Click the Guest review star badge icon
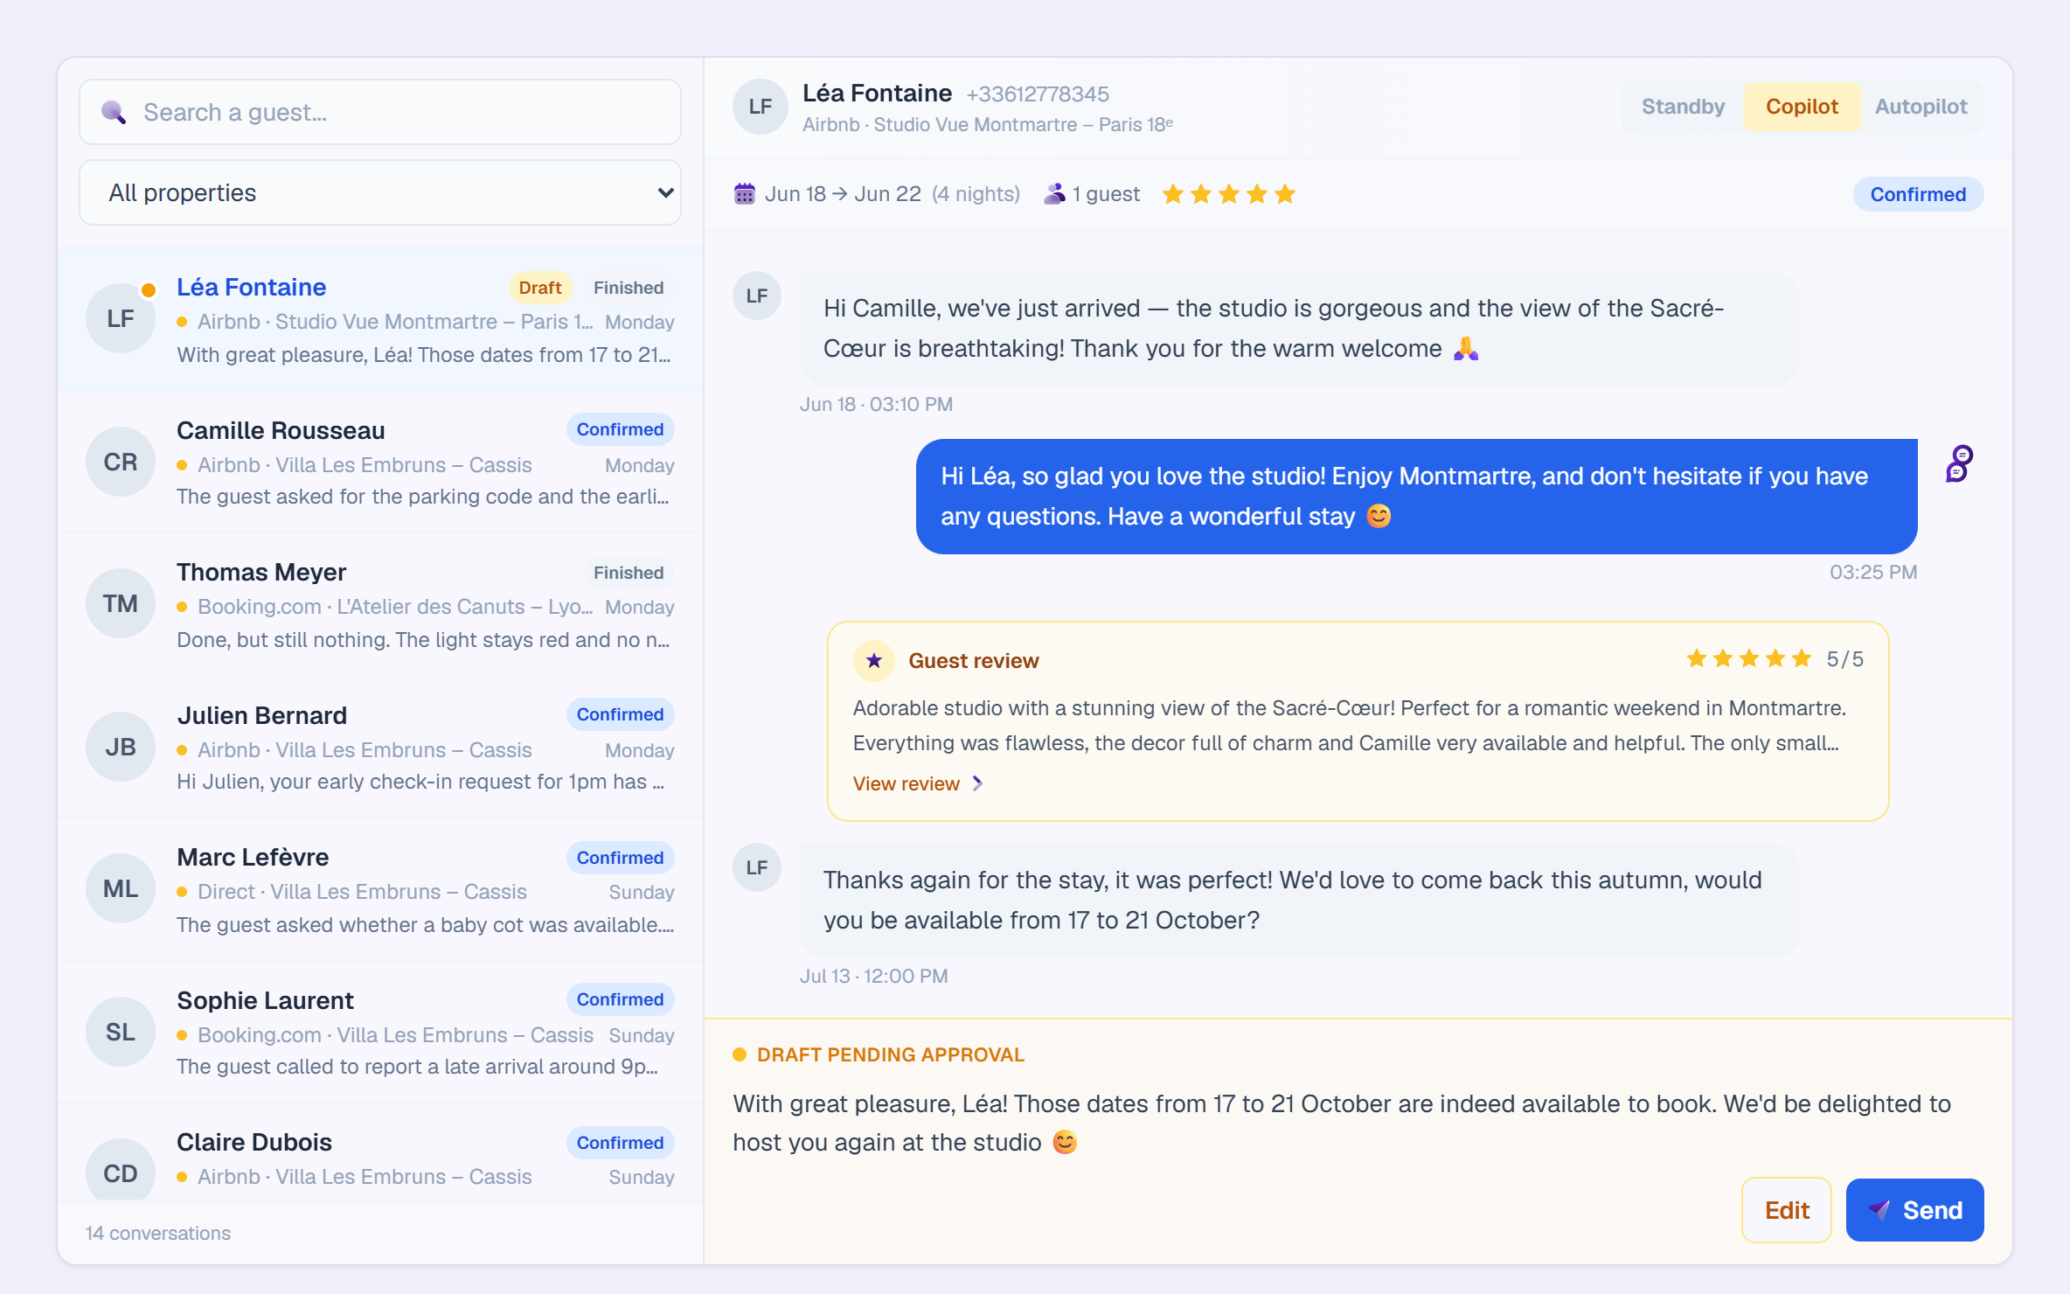 click(x=873, y=661)
